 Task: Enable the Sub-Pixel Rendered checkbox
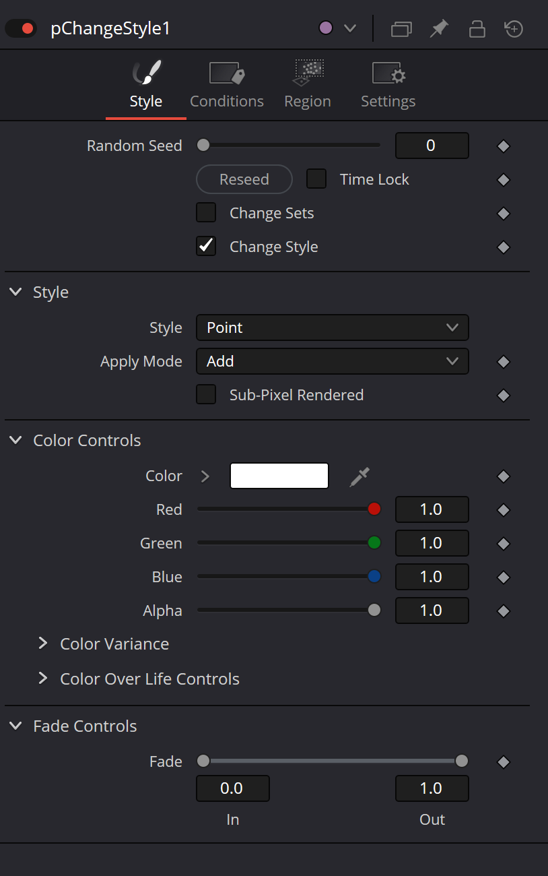click(x=206, y=395)
